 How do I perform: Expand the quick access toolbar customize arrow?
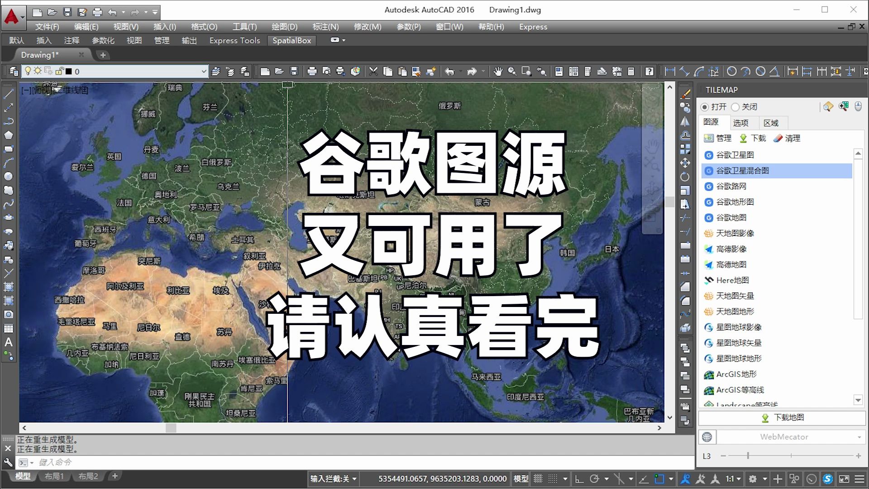click(x=155, y=12)
